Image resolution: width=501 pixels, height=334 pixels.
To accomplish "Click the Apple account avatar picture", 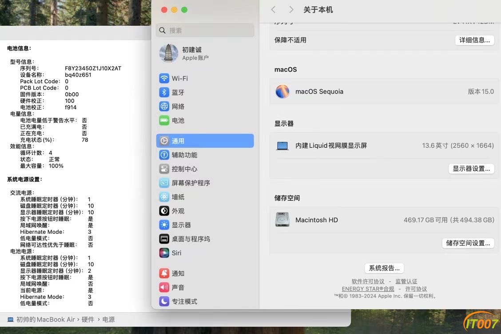I will (x=168, y=53).
